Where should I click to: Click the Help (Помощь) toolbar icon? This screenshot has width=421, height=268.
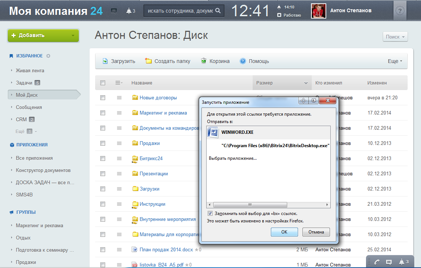[x=243, y=61]
